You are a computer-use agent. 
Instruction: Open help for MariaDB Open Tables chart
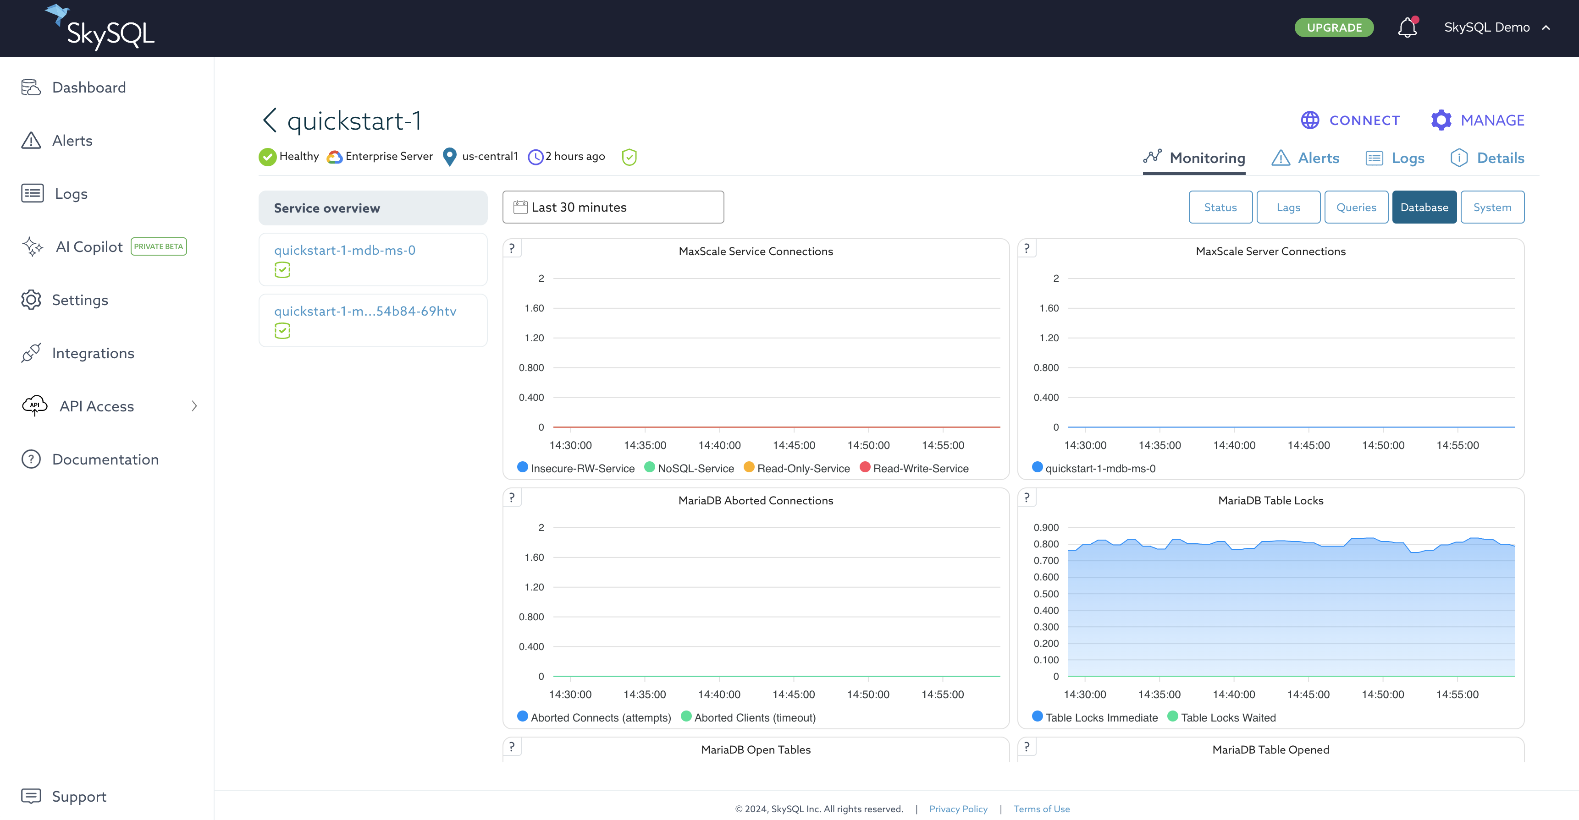pyautogui.click(x=512, y=747)
